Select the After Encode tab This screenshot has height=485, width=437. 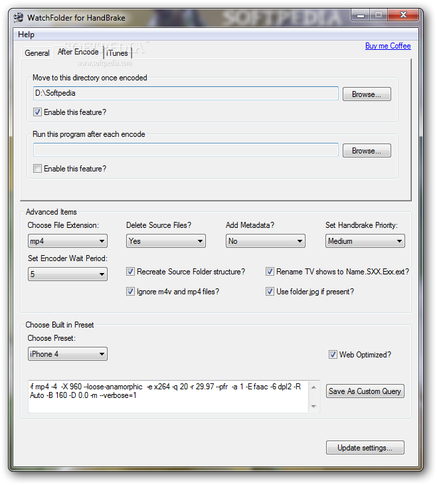[78, 52]
